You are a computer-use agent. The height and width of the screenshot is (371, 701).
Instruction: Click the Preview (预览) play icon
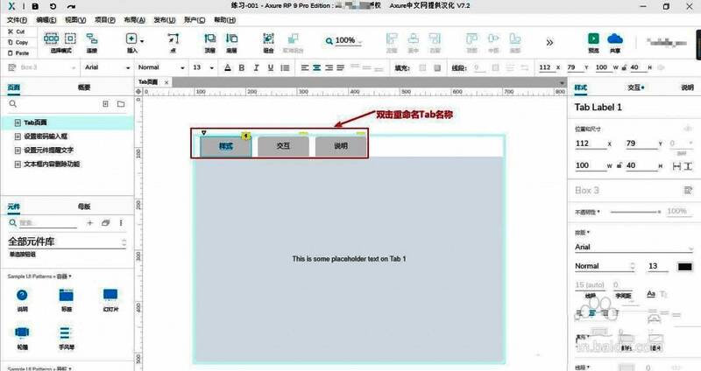pos(593,38)
